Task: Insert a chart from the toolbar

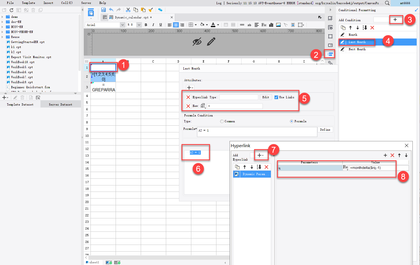Action: pyautogui.click(x=271, y=25)
